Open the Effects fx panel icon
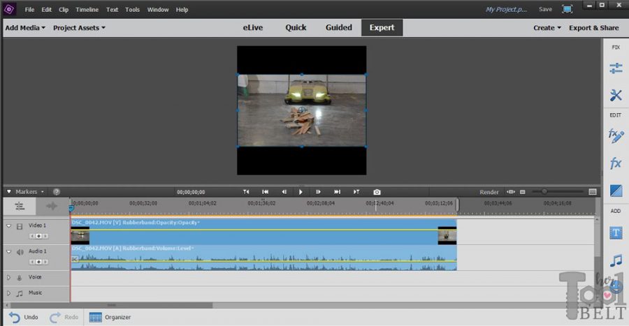The image size is (629, 326). pyautogui.click(x=616, y=163)
